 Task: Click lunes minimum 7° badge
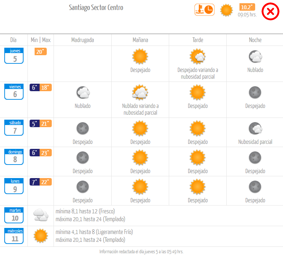click(x=35, y=182)
